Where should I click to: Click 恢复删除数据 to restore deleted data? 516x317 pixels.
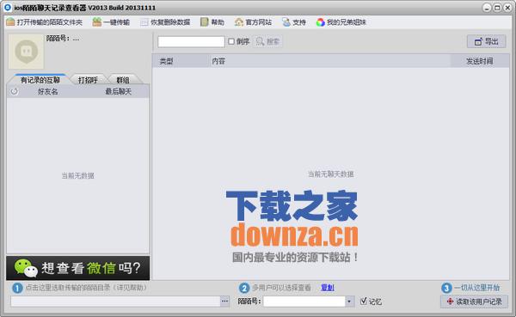pos(165,22)
